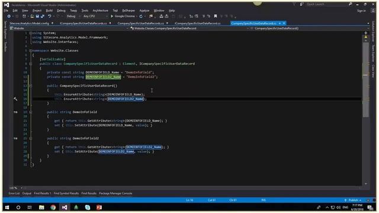The height and width of the screenshot is (213, 379).
Task: Open Task View on taskbar
Action: coord(30,207)
